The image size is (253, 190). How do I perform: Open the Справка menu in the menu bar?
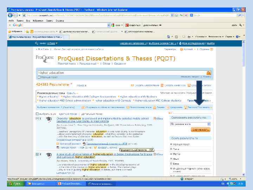tap(60, 21)
